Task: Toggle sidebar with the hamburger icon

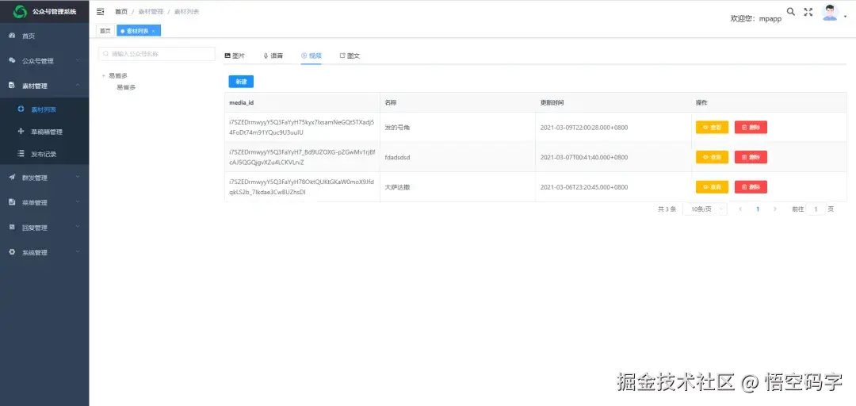Action: click(x=101, y=11)
